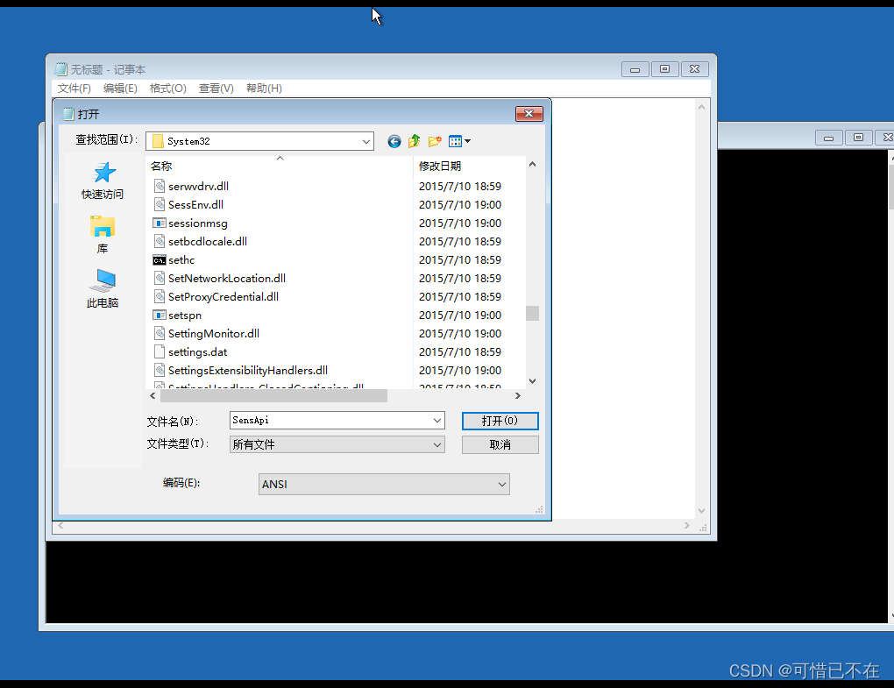
Task: Select the SessEnv.dll file icon
Action: point(160,204)
